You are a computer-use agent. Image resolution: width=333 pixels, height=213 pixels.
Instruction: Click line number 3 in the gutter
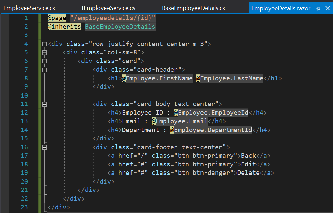click(x=26, y=35)
